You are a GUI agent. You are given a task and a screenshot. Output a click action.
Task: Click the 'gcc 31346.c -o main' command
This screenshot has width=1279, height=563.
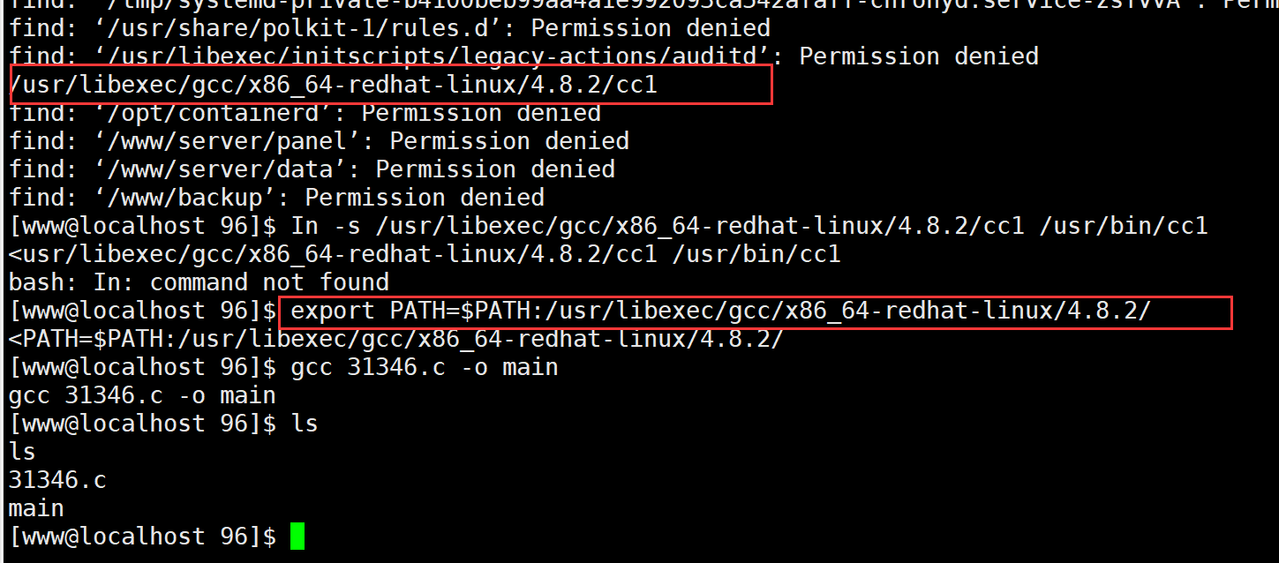(x=425, y=367)
